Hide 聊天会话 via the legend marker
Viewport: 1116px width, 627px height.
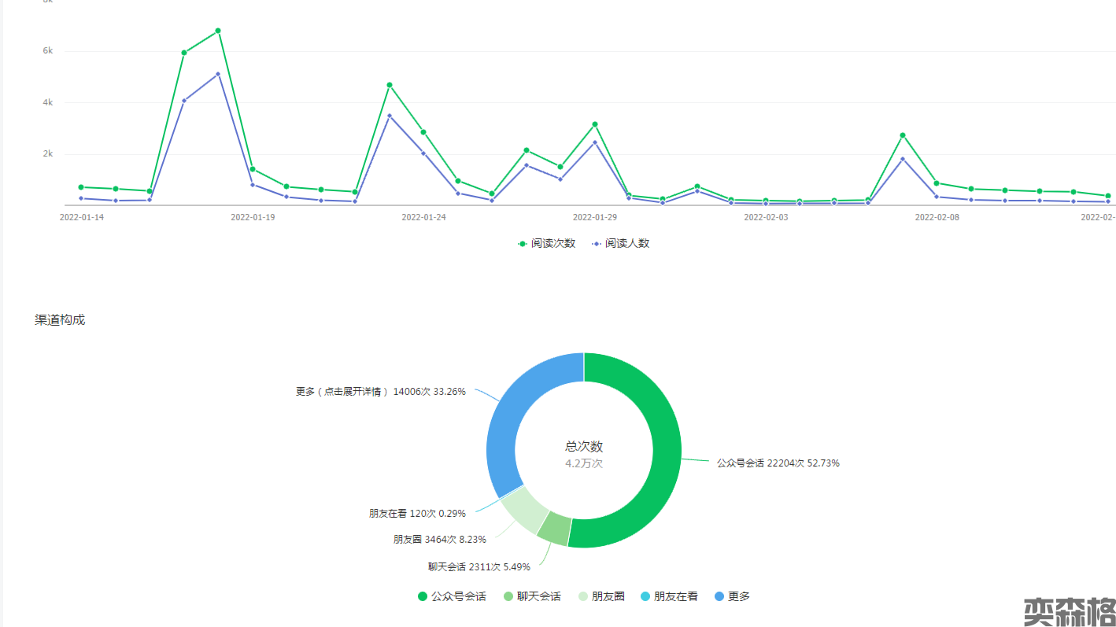(x=508, y=596)
